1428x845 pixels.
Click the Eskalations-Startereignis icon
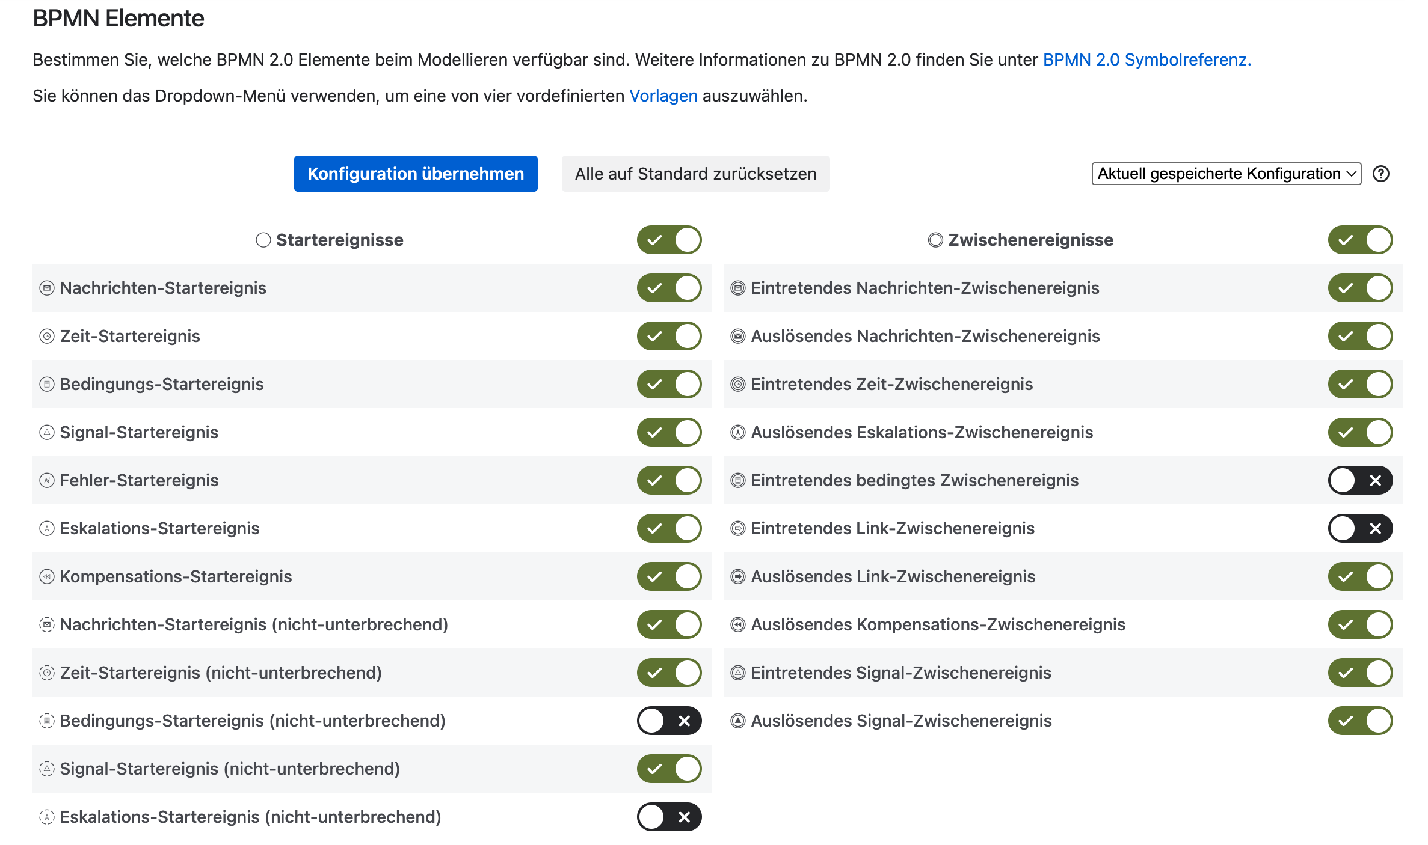(x=47, y=528)
